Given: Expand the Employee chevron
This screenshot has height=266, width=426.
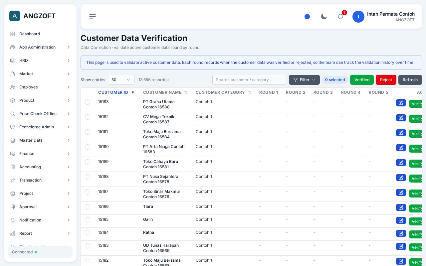Looking at the screenshot, I should [69, 87].
